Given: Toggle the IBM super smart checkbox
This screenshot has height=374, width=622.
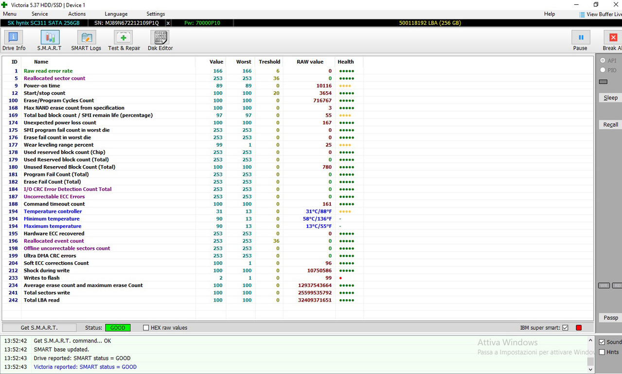Looking at the screenshot, I should (565, 328).
